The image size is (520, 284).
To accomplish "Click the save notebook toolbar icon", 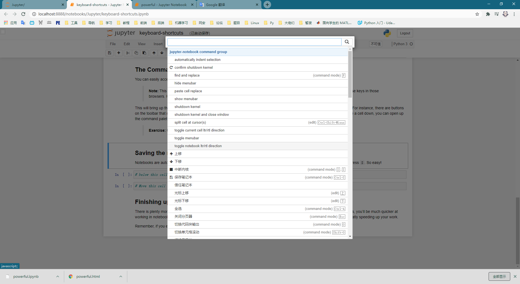I will (x=109, y=53).
